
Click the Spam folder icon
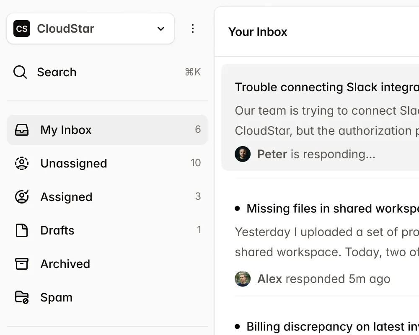[22, 297]
